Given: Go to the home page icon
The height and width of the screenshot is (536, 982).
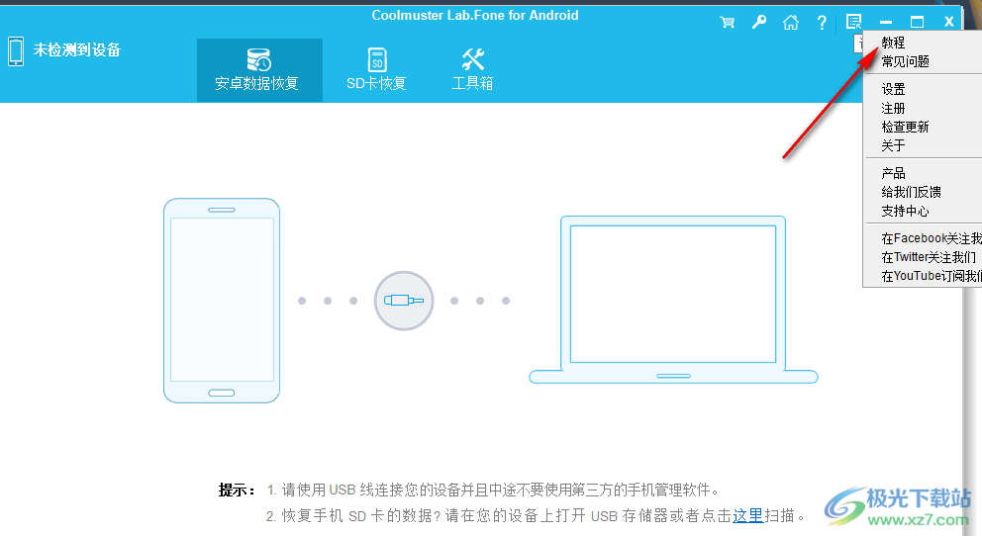Looking at the screenshot, I should coord(791,23).
